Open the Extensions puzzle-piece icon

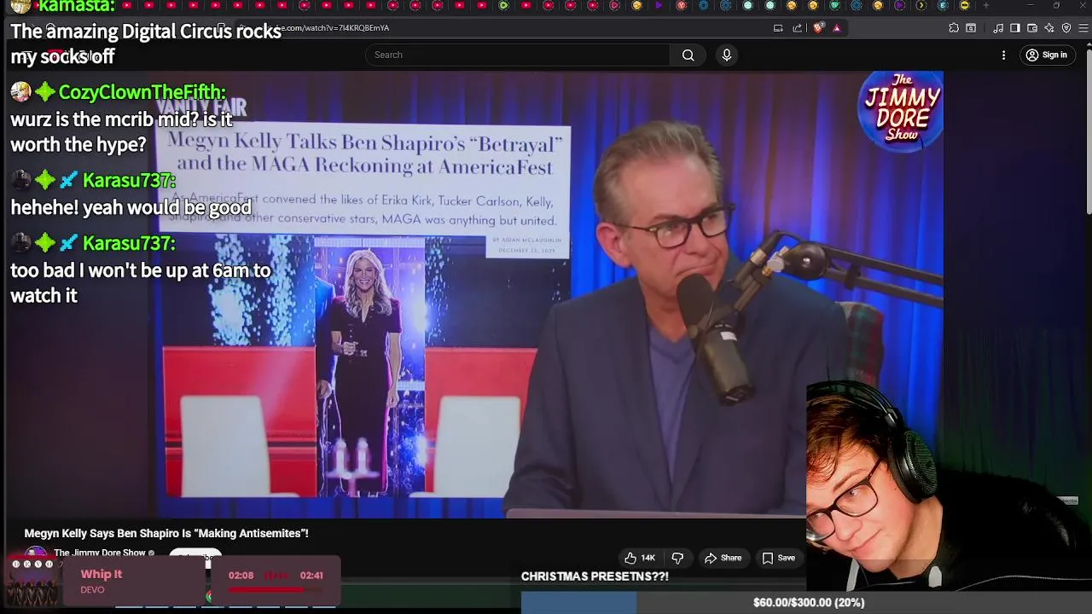click(954, 28)
